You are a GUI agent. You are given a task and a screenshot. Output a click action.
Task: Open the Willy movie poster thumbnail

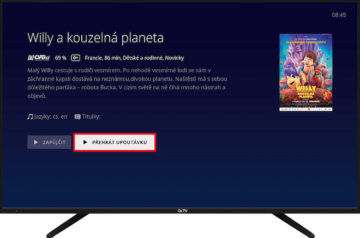pyautogui.click(x=306, y=72)
